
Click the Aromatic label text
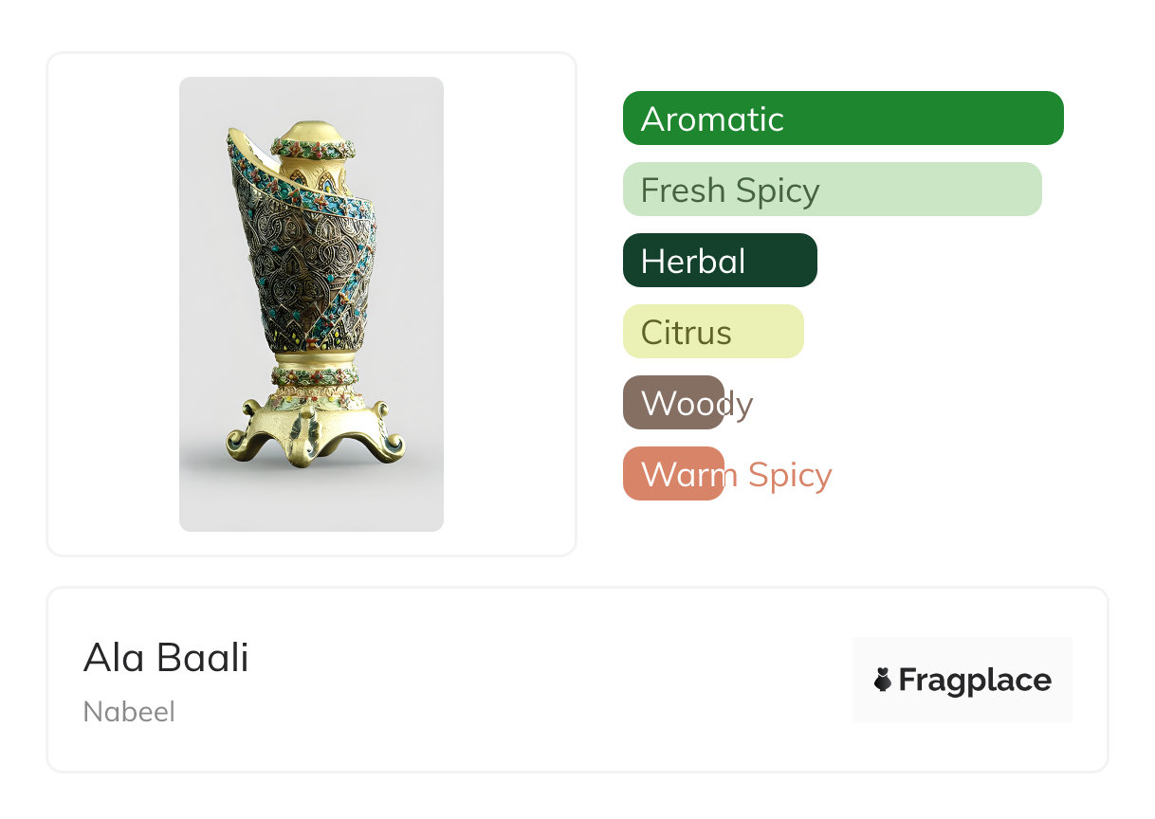tap(712, 119)
